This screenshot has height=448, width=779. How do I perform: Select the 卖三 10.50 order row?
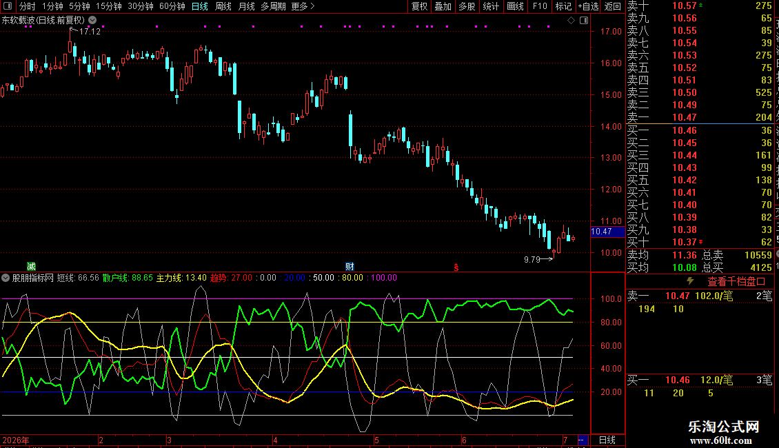pyautogui.click(x=700, y=92)
